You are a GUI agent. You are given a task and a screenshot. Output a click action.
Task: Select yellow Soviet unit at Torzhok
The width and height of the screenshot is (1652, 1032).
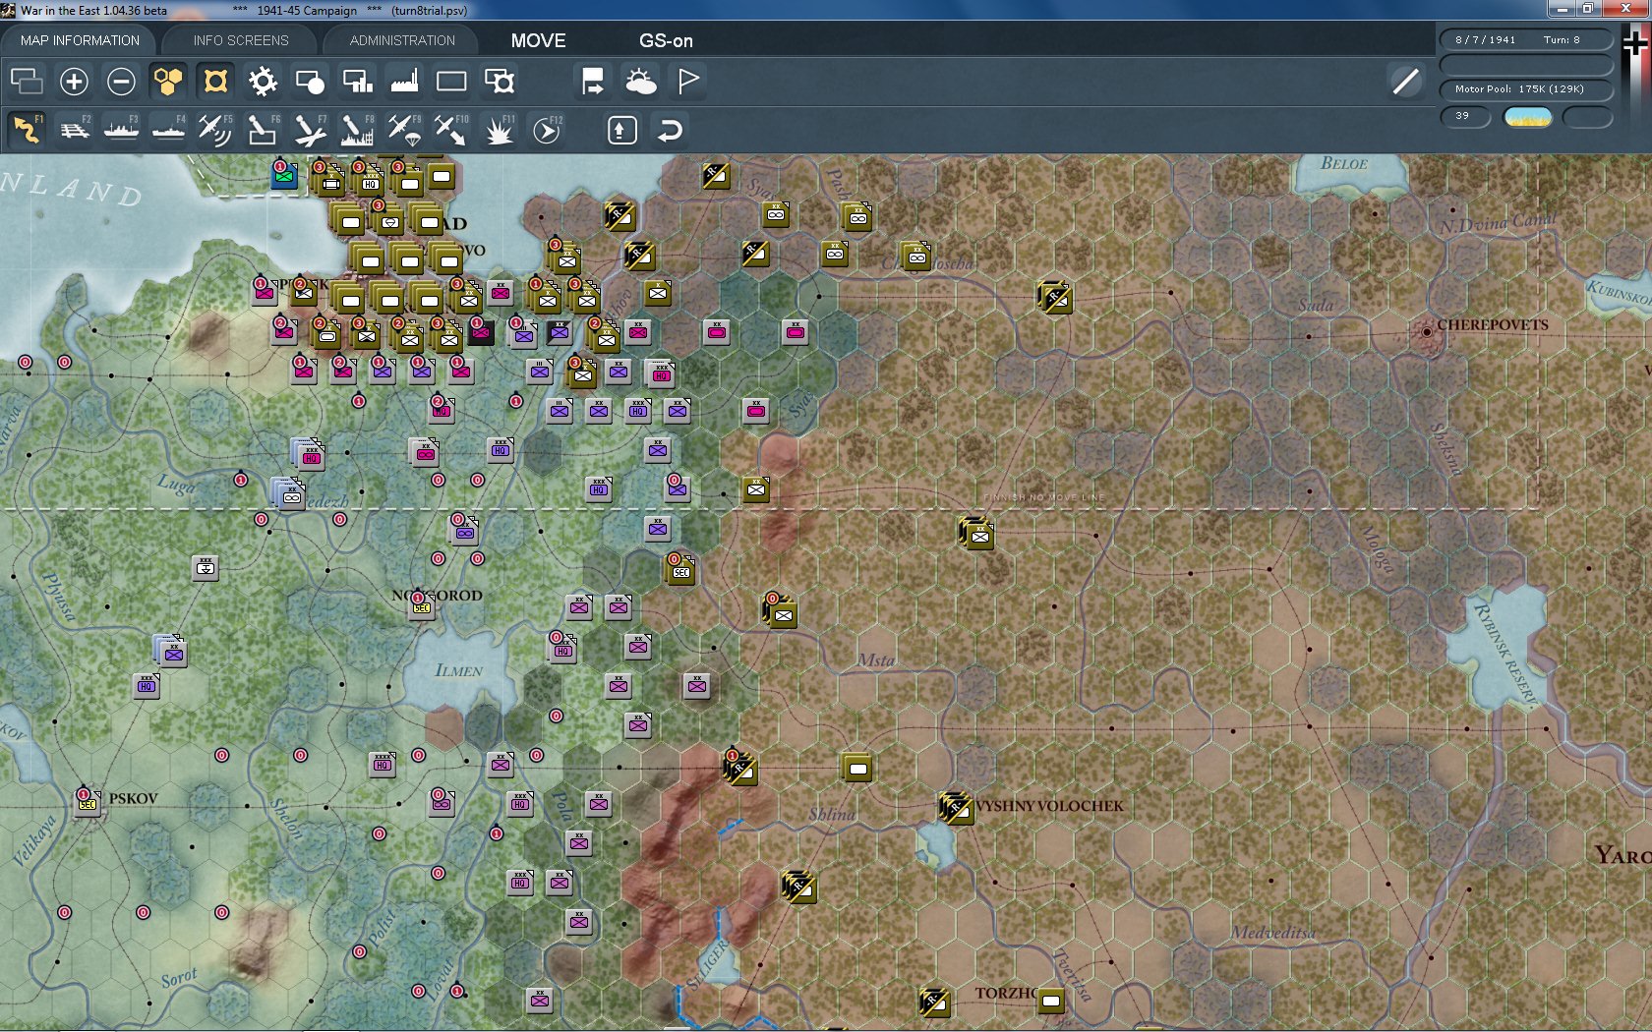pos(1051,1002)
